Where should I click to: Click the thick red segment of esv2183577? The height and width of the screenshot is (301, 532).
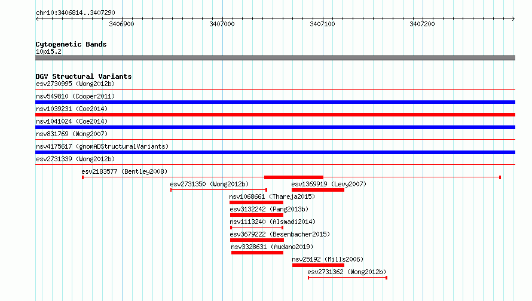click(x=293, y=177)
